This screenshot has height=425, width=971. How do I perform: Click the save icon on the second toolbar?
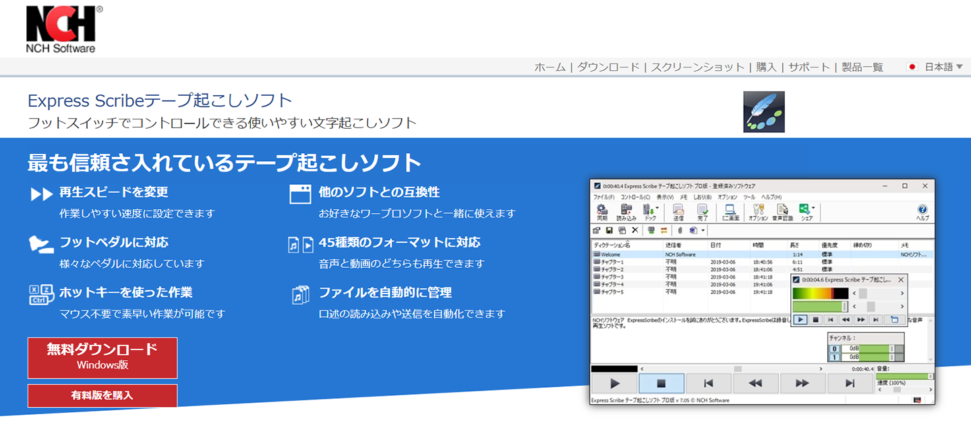click(608, 230)
